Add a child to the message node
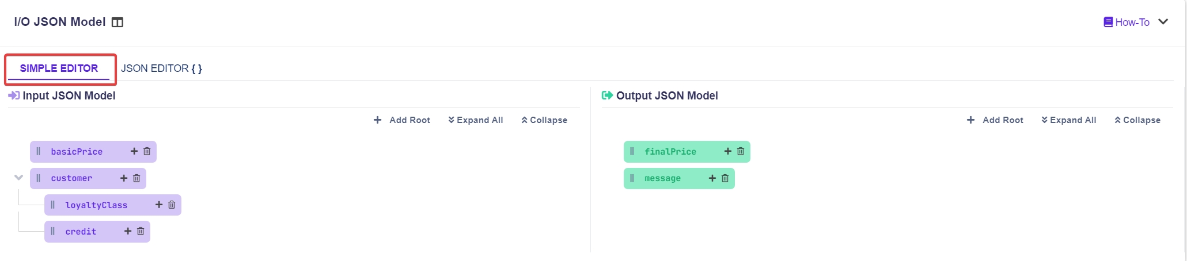The image size is (1187, 261). click(x=712, y=178)
